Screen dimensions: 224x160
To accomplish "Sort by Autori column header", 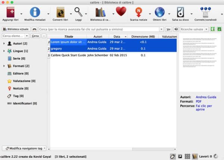I will [x=98, y=36].
